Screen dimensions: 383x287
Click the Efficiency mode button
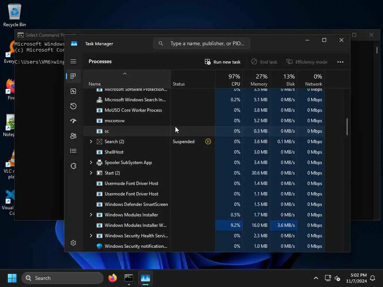click(x=307, y=62)
